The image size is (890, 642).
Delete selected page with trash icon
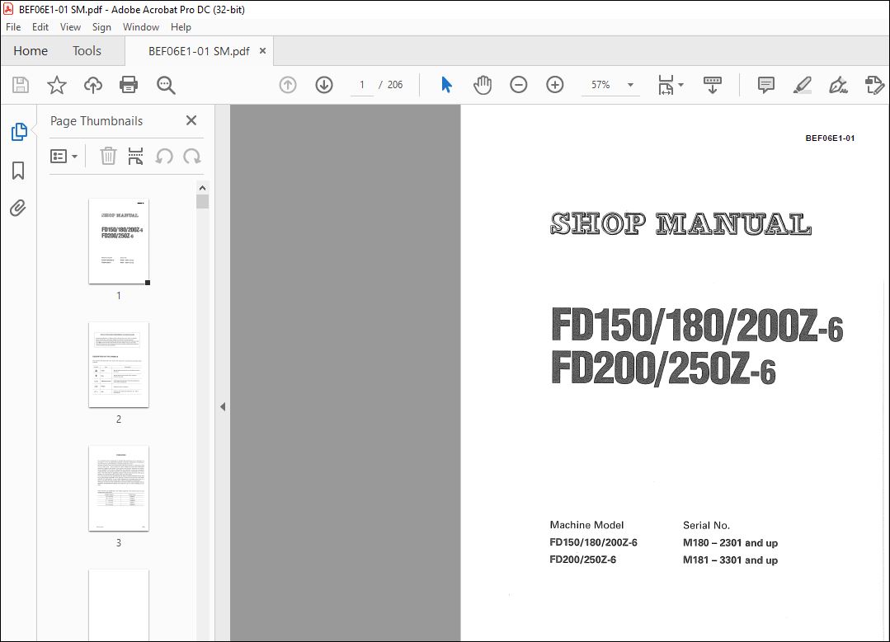pyautogui.click(x=108, y=156)
